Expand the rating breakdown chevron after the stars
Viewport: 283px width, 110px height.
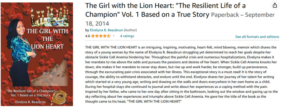click(114, 36)
